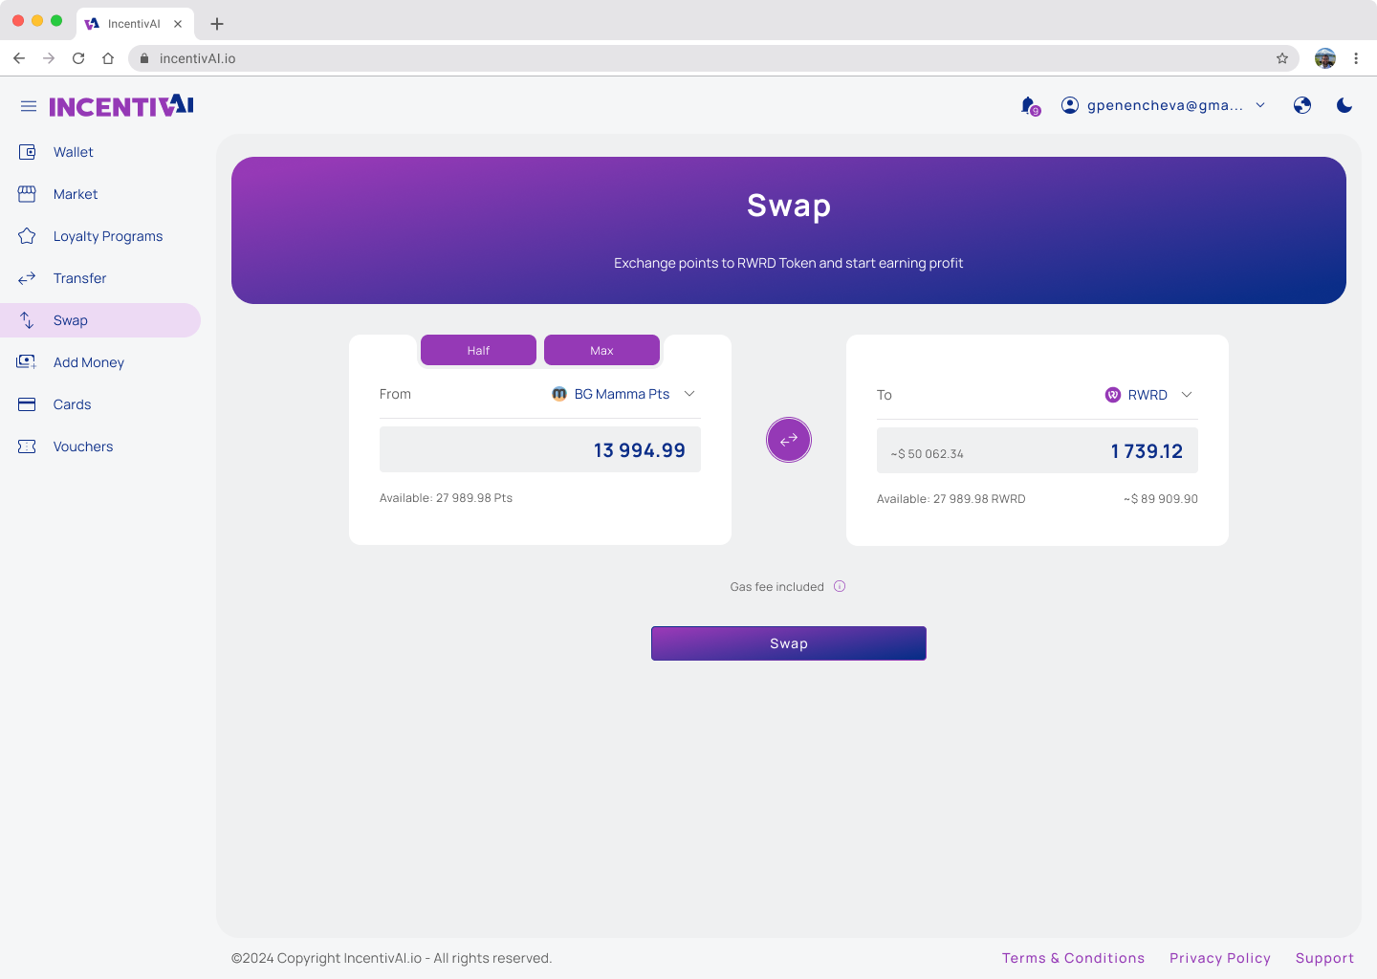Image resolution: width=1377 pixels, height=979 pixels.
Task: Bookmark page with star icon
Action: (x=1281, y=58)
